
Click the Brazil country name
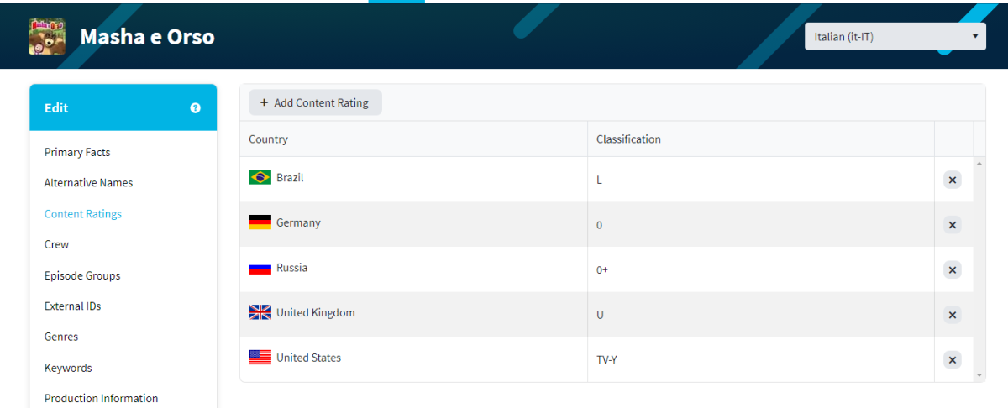pyautogui.click(x=290, y=178)
